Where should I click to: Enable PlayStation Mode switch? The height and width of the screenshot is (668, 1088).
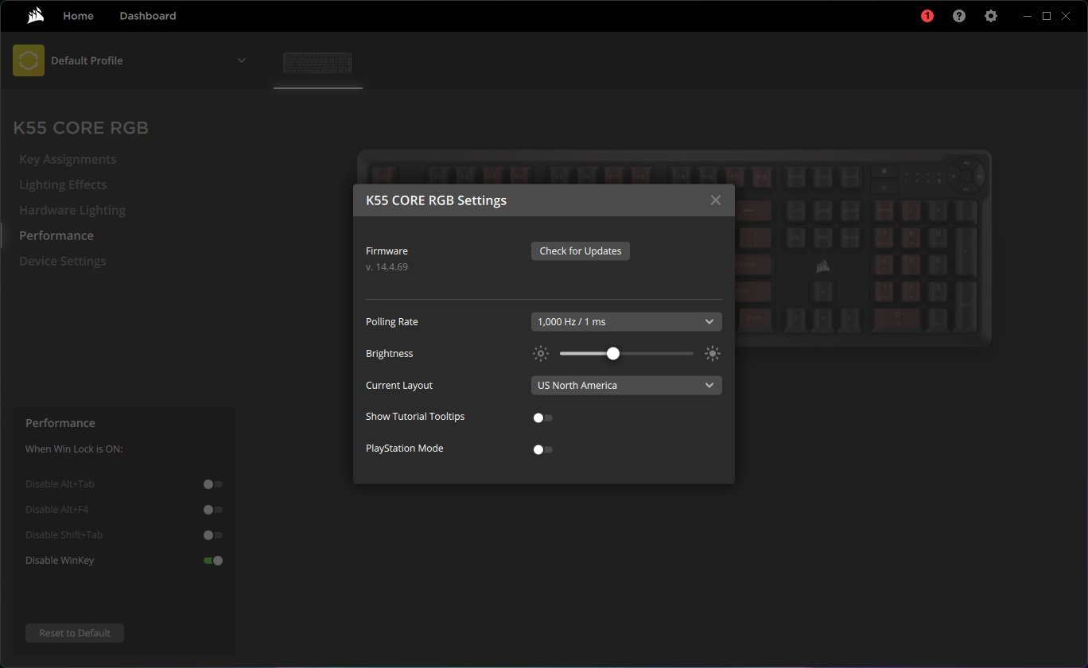coord(543,449)
